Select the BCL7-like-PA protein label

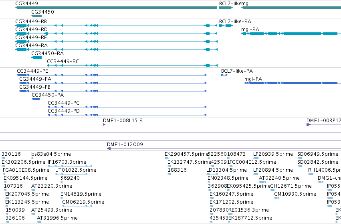pyautogui.click(x=237, y=71)
